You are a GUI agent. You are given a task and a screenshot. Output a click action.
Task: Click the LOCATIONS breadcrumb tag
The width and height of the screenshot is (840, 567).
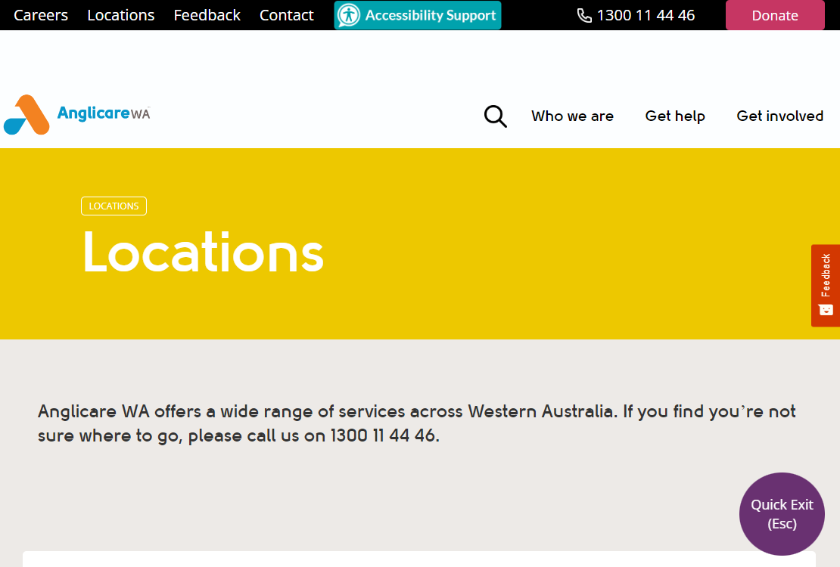(x=114, y=206)
